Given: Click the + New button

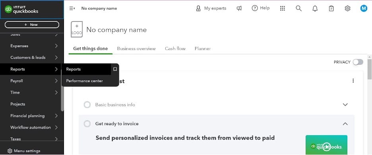Looking at the screenshot, I should (32, 25).
